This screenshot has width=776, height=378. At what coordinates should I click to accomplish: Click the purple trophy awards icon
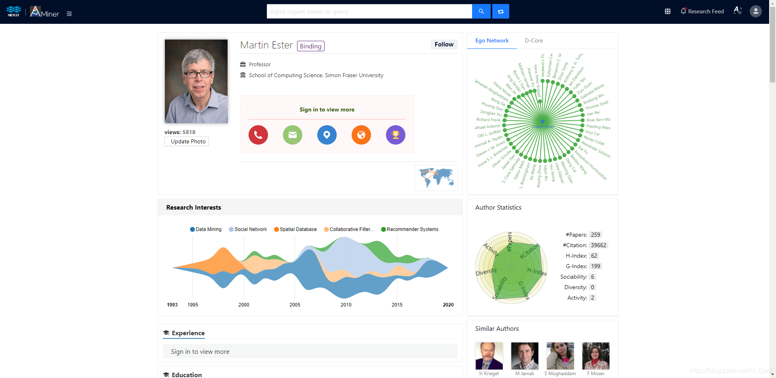coord(396,135)
